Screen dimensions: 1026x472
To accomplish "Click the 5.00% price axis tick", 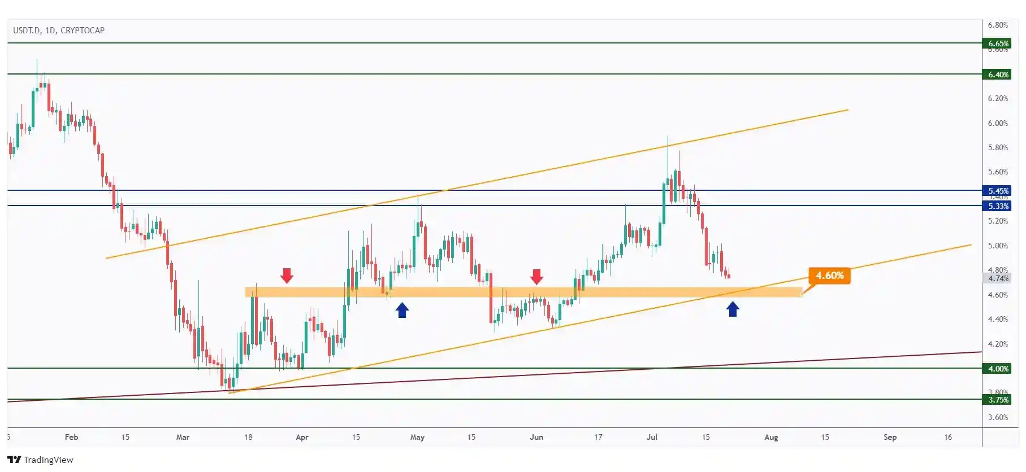I will pos(998,246).
